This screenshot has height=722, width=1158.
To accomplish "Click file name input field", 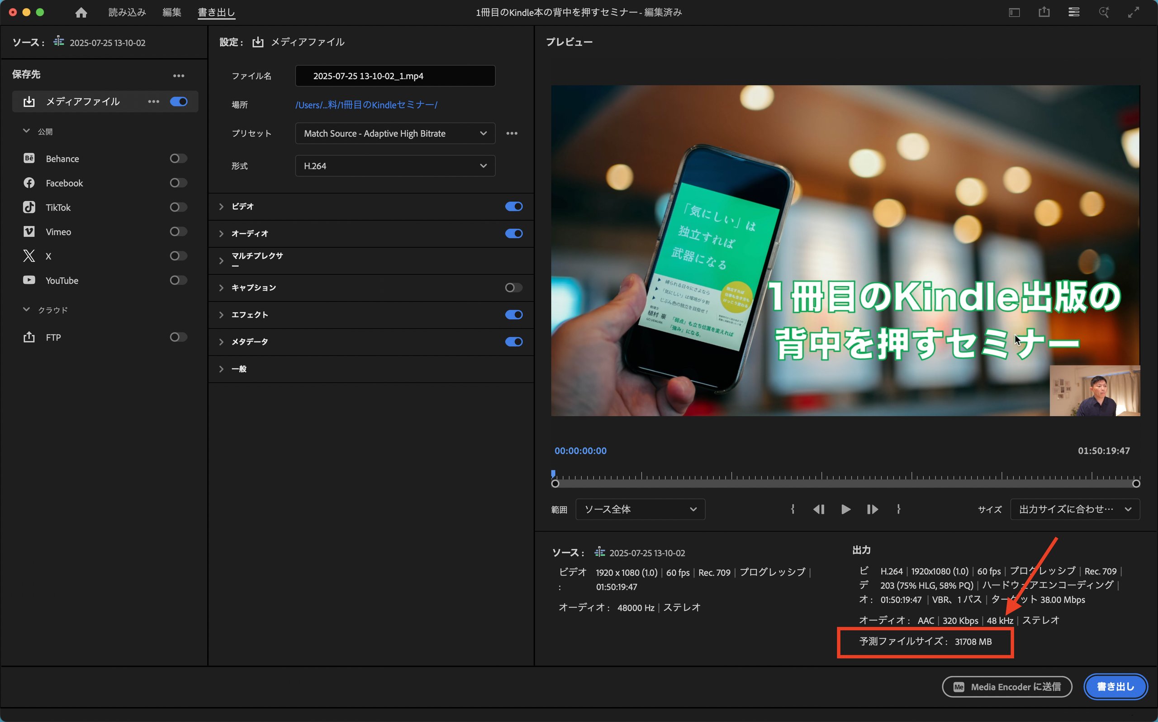I will tap(395, 76).
